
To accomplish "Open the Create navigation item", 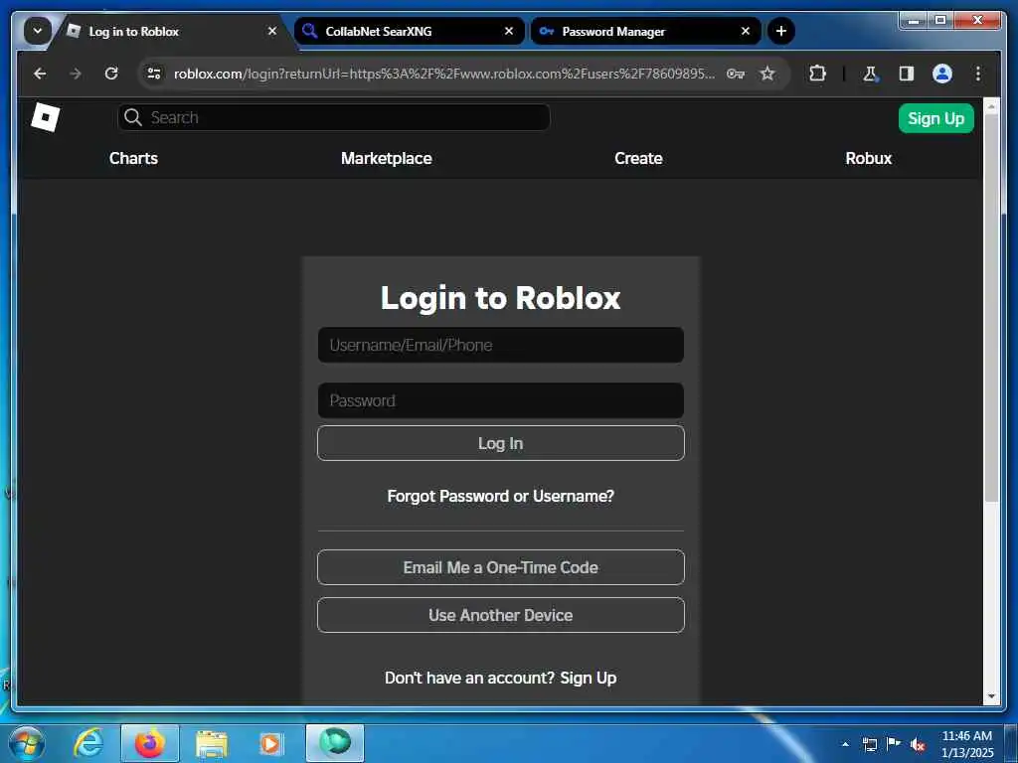I will coord(638,158).
